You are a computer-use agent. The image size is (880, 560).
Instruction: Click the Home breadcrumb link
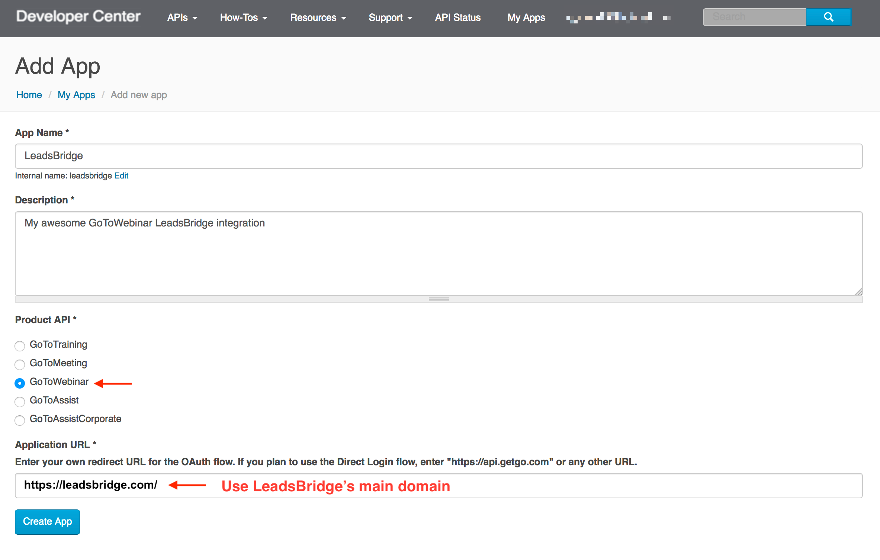tap(29, 95)
